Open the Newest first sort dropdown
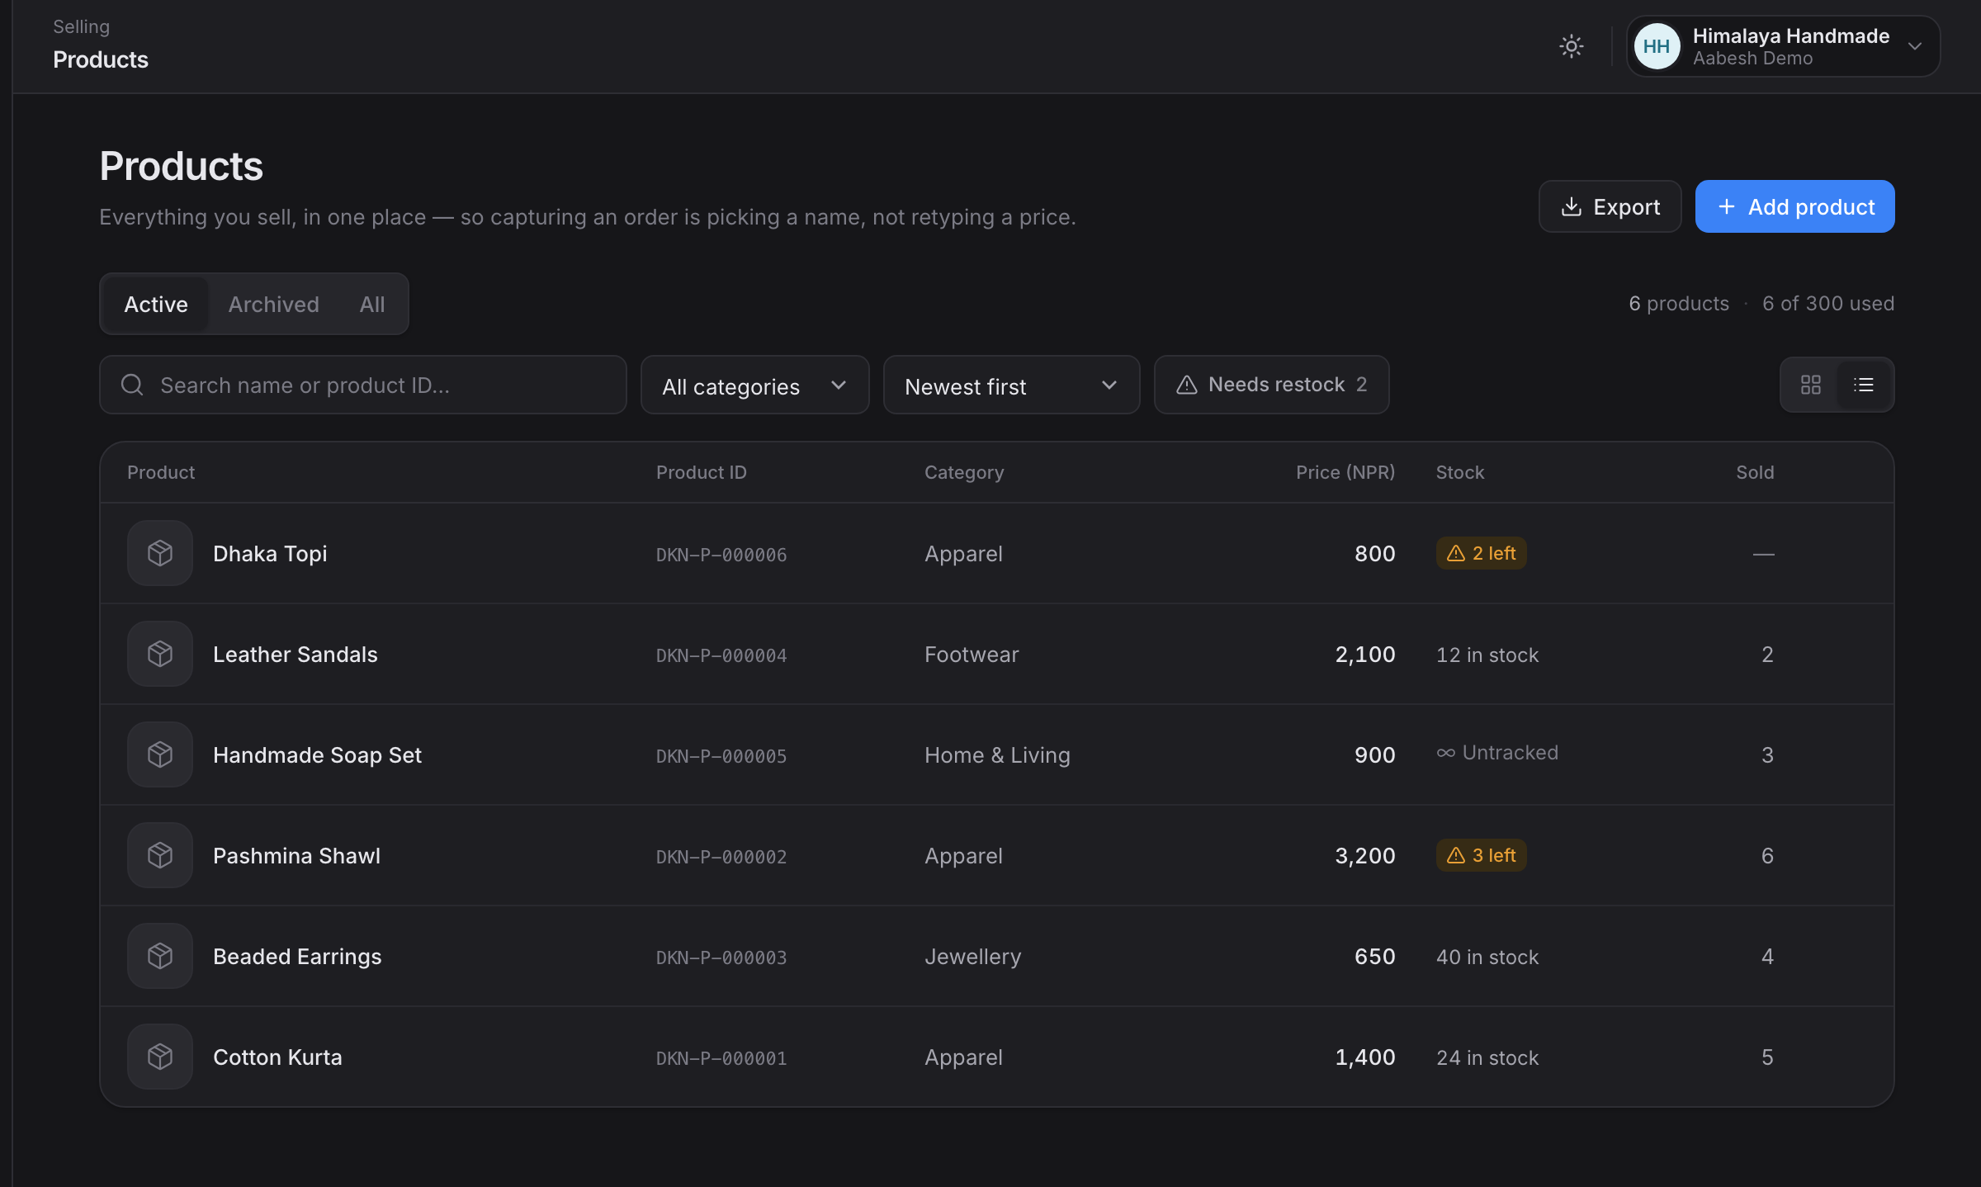Image resolution: width=1981 pixels, height=1187 pixels. tap(1011, 385)
